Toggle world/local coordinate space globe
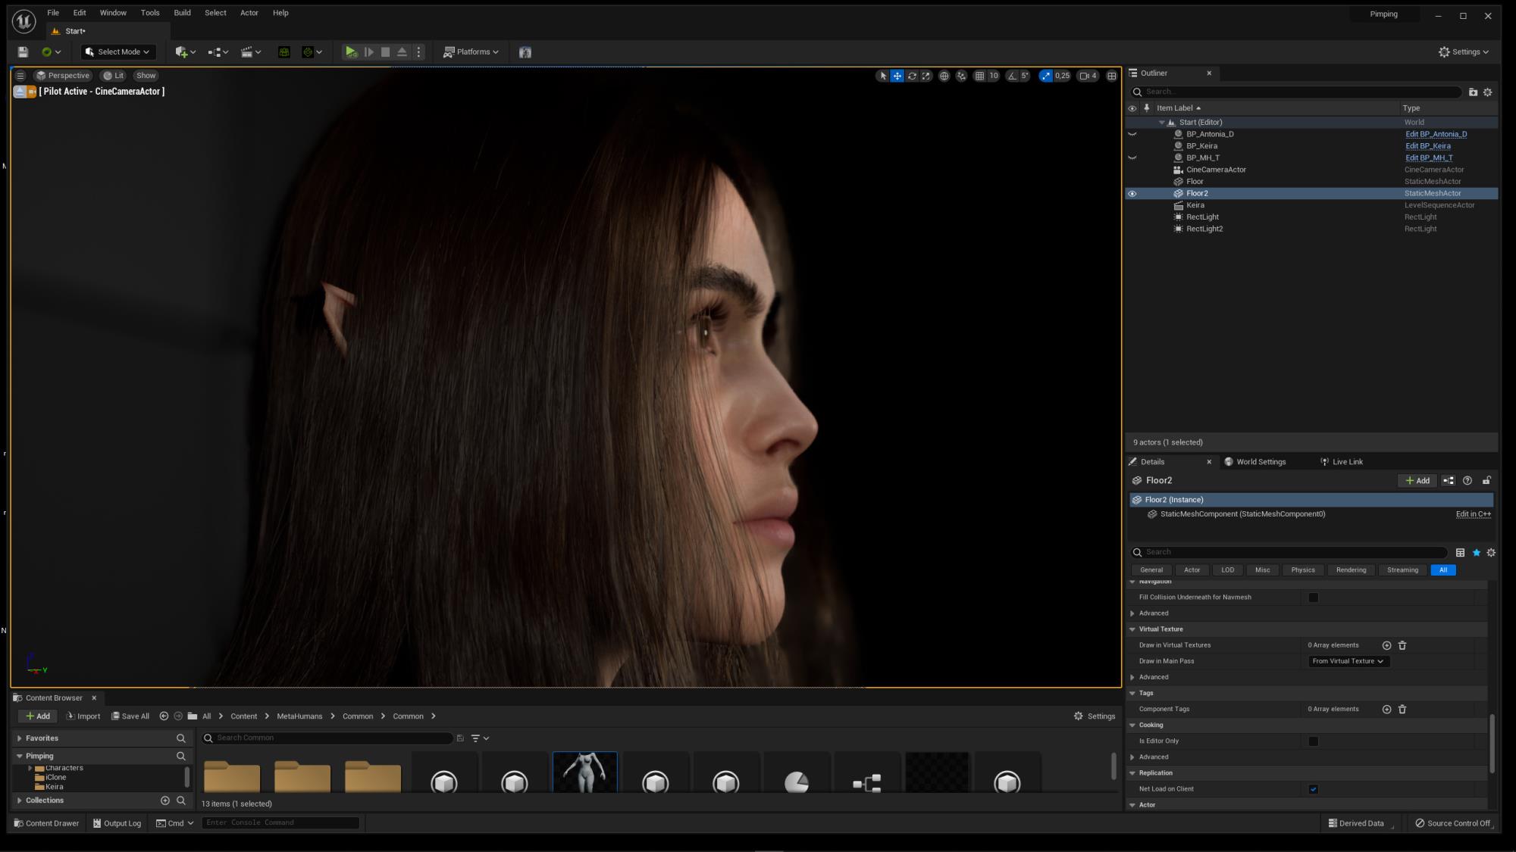This screenshot has height=852, width=1516. 944,76
